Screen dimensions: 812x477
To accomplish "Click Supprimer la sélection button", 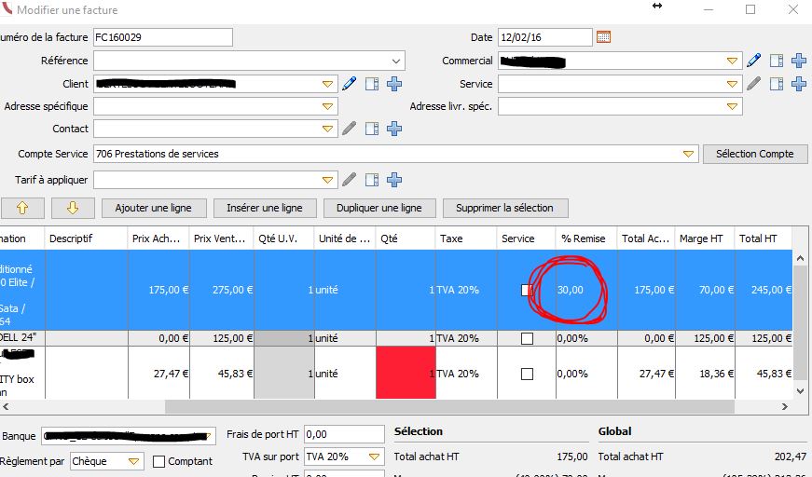I will pos(505,208).
